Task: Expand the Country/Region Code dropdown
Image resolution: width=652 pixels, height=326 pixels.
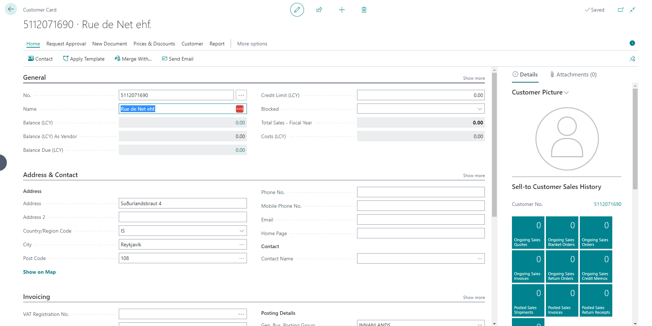Action: pyautogui.click(x=242, y=231)
